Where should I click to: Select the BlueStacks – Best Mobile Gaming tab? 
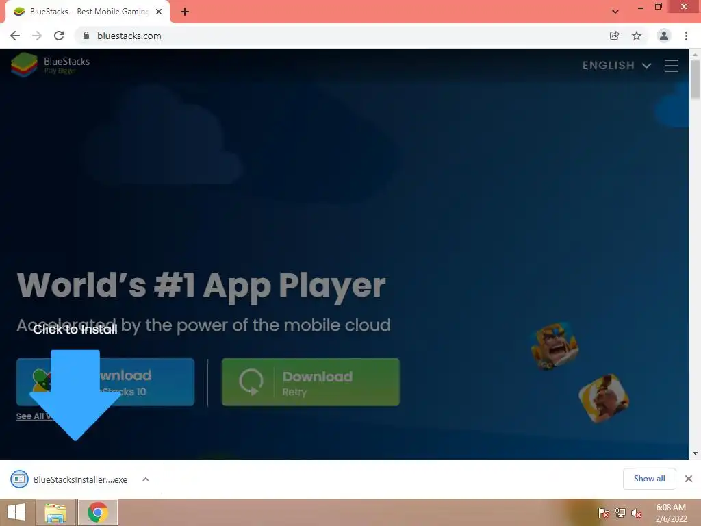tap(88, 12)
